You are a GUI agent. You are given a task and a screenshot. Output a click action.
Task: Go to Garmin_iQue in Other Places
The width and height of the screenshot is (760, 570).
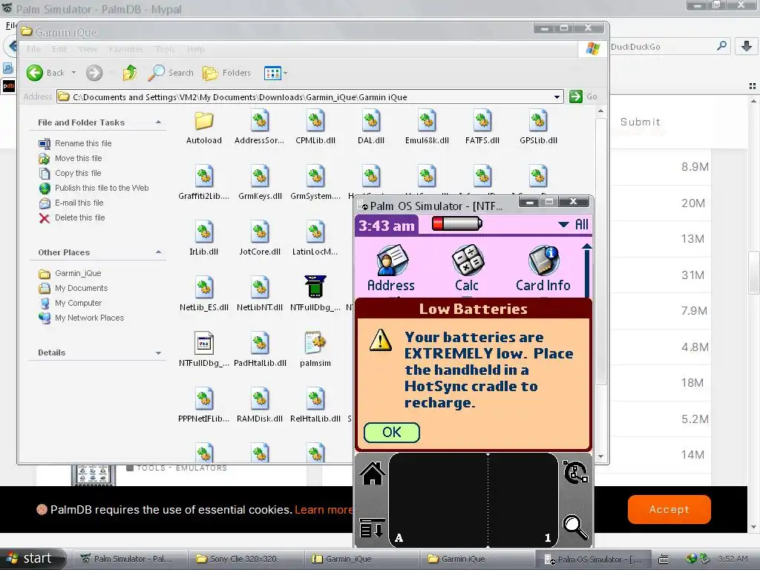[x=77, y=273]
